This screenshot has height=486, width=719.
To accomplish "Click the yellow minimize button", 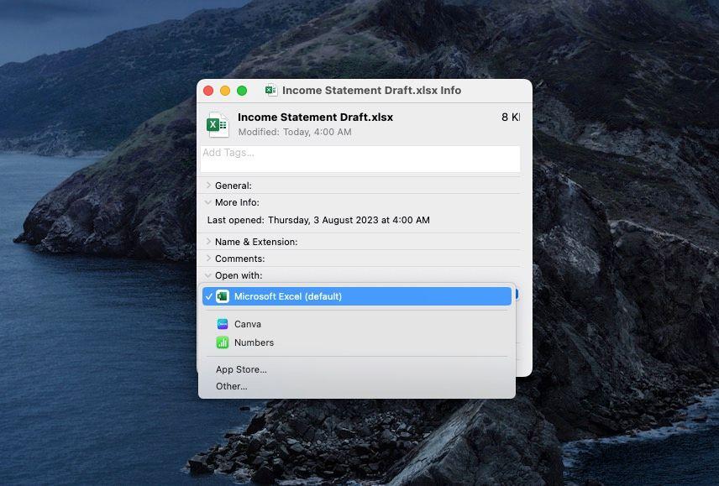I will [x=225, y=90].
